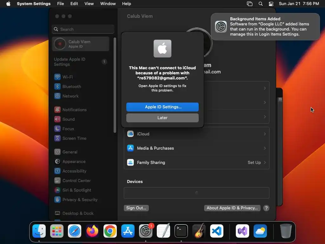Screen dimensions: 325x244
Task: Launch GarageBand from the Dock
Action: [x=199, y=231]
